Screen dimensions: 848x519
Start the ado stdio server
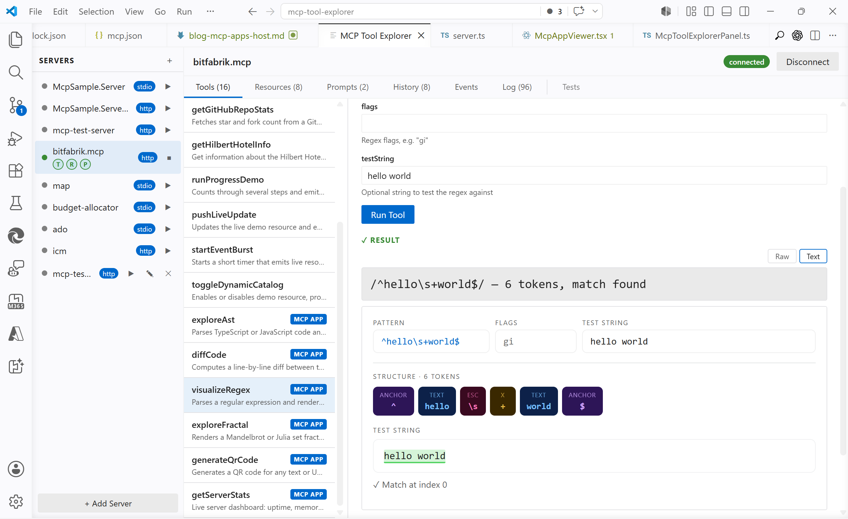(x=168, y=229)
